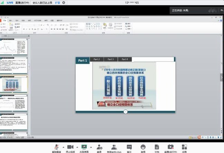Open the documents icon

[157, 147]
